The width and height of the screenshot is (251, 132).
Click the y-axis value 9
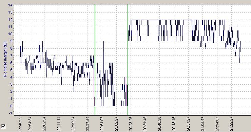[x=11, y=41]
